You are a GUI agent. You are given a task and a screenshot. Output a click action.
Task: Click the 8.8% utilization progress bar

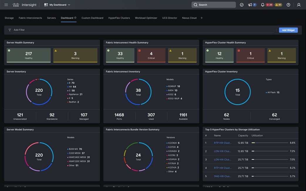[270, 143]
